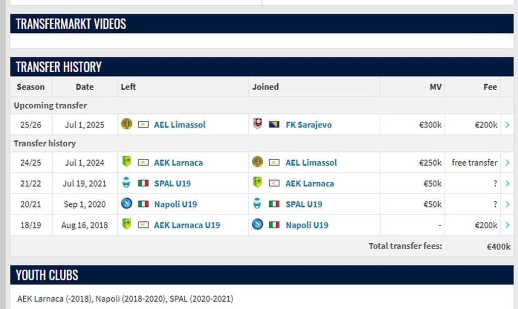Screen dimensions: 518x309
Task: Open AEK Larnaca U19 club link
Action: 187,225
